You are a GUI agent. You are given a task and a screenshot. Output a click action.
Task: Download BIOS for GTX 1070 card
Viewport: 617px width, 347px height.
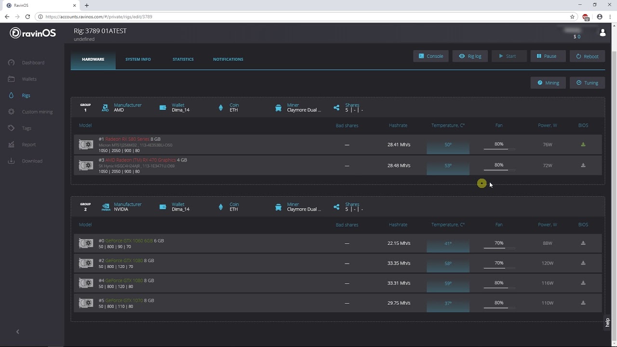click(583, 303)
